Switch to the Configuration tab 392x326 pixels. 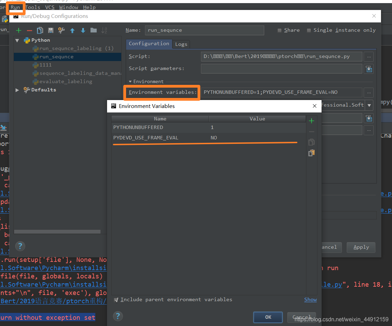point(149,44)
